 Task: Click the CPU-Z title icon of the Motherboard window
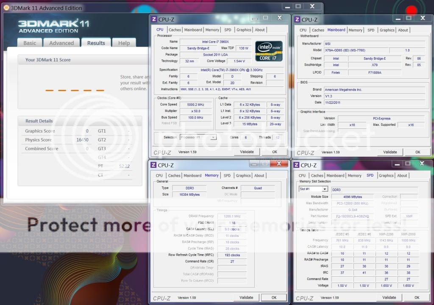click(x=297, y=19)
